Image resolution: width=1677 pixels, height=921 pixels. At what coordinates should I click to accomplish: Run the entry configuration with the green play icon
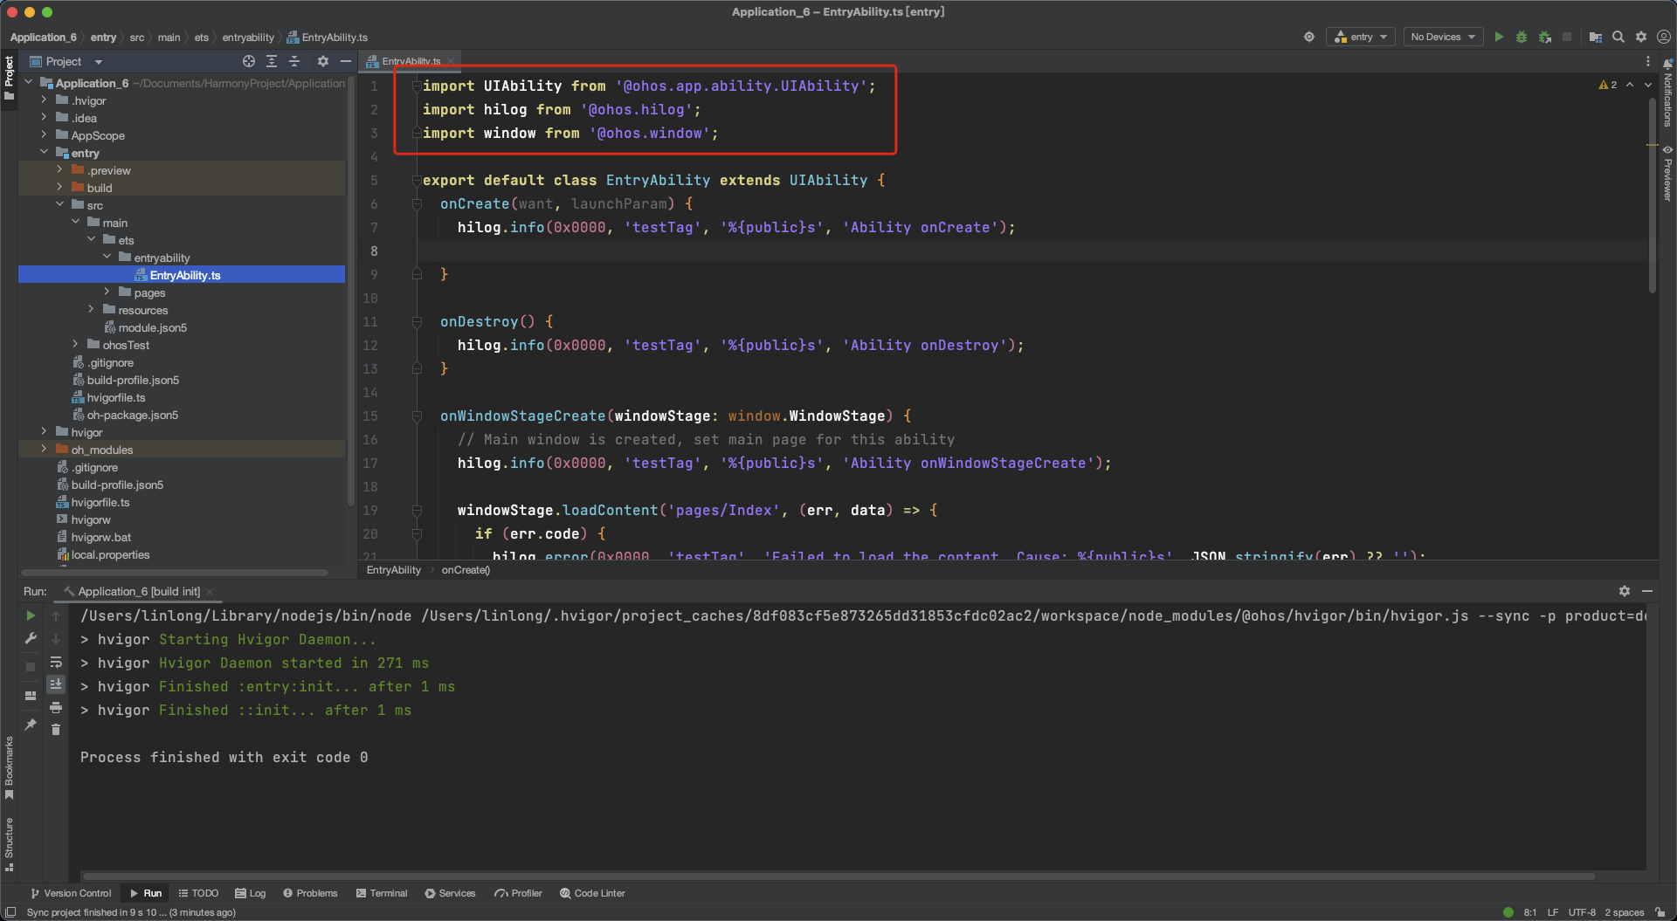click(x=1499, y=37)
